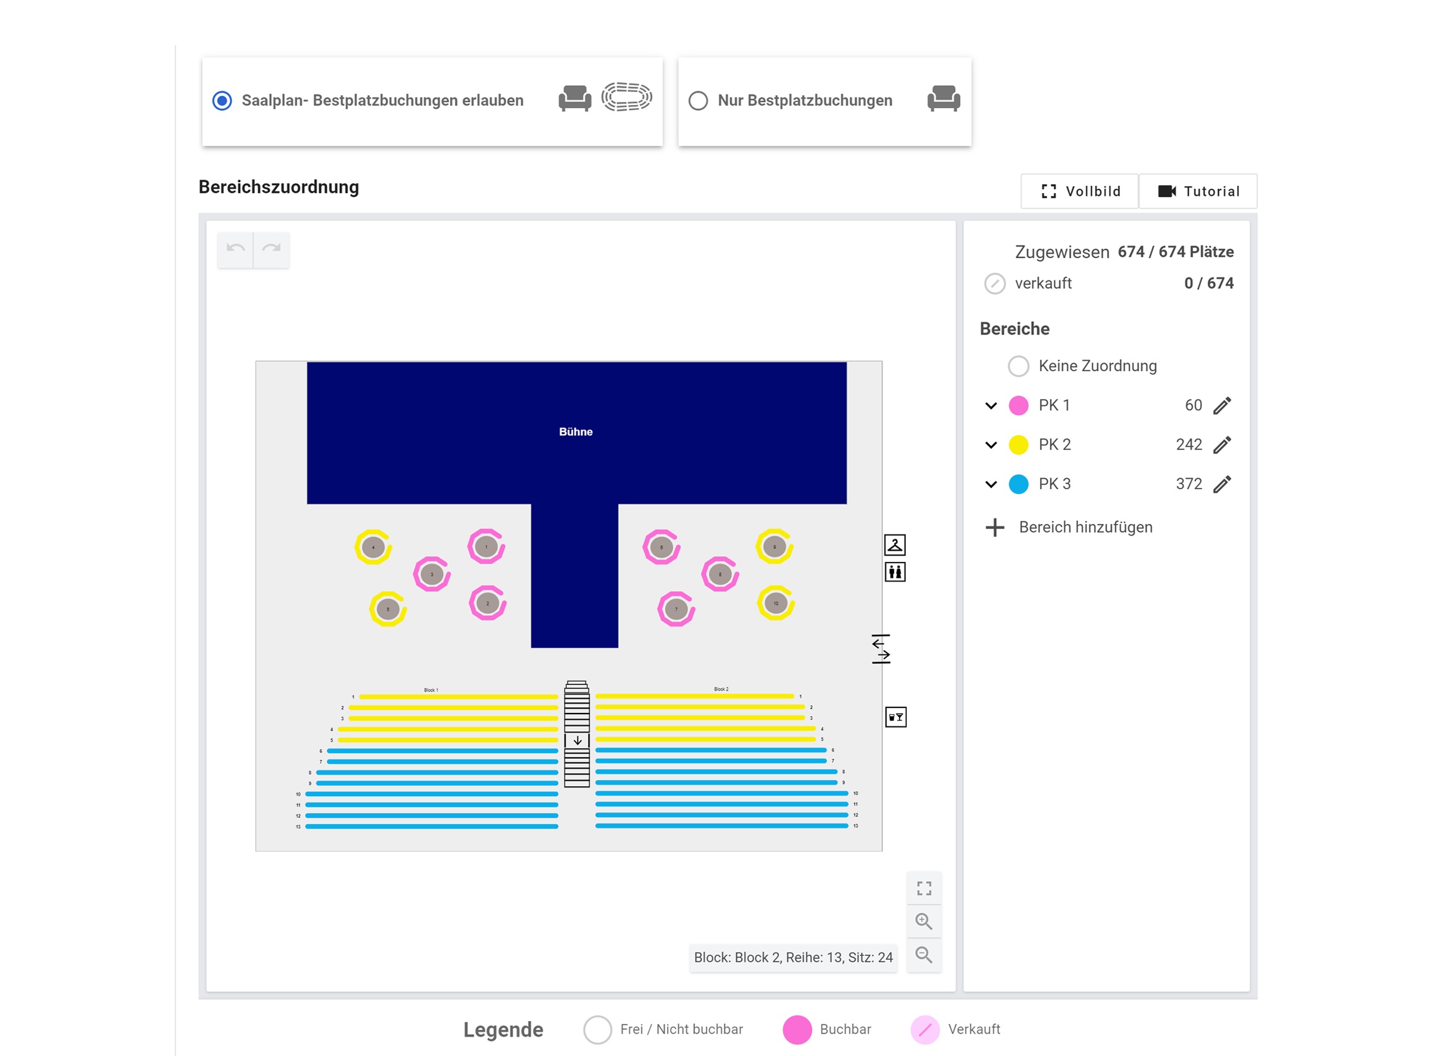Screen dimensions: 1449x1056
Task: Zoom in on the seating plan
Action: point(924,921)
